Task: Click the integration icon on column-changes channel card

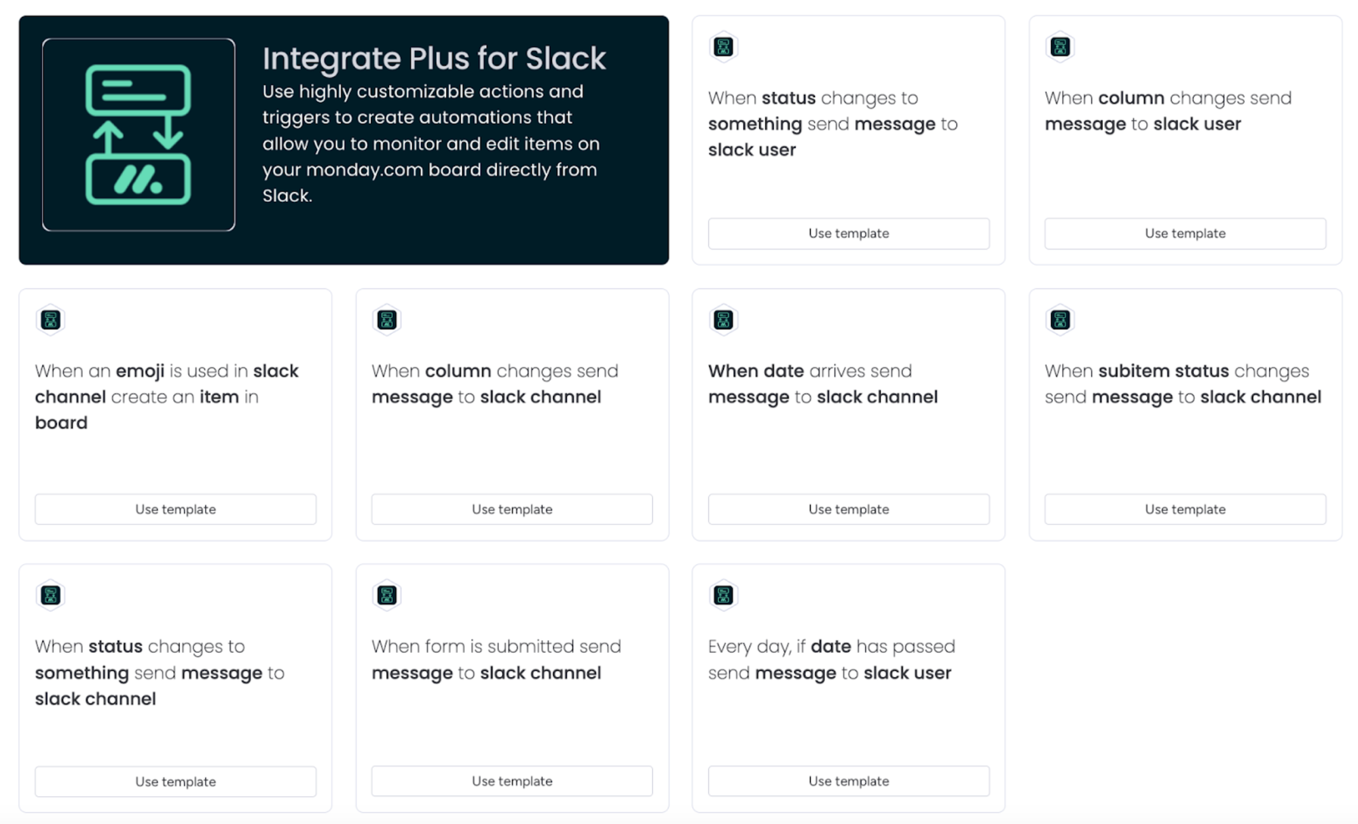Action: [x=386, y=320]
